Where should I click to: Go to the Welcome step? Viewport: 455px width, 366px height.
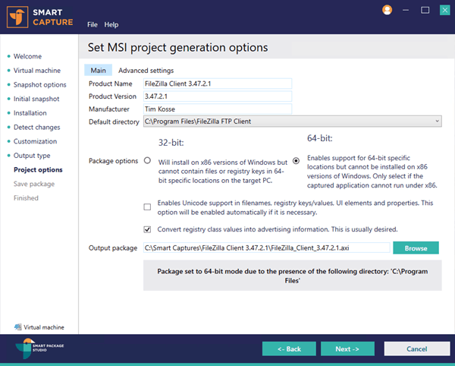(27, 56)
